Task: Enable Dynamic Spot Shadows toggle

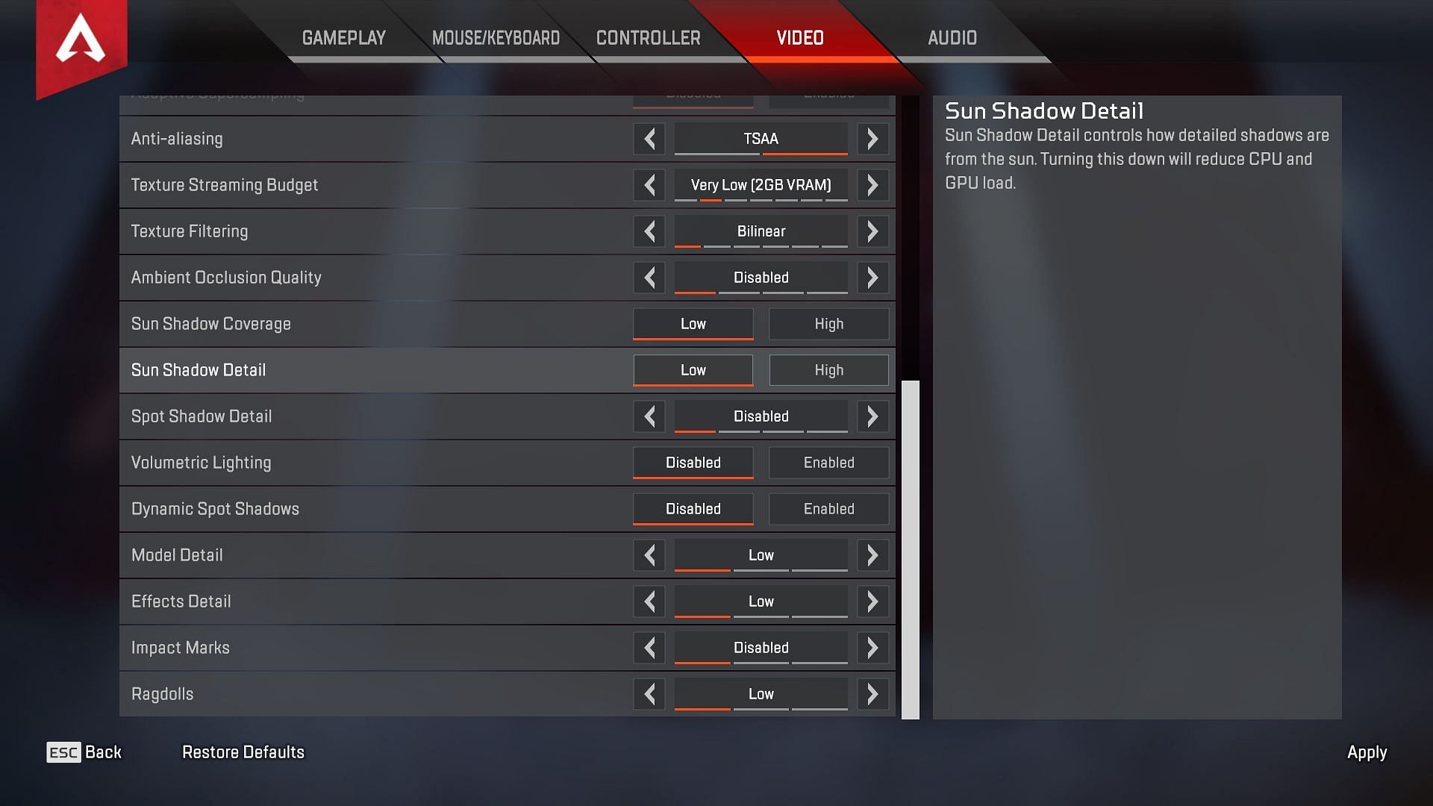Action: (828, 509)
